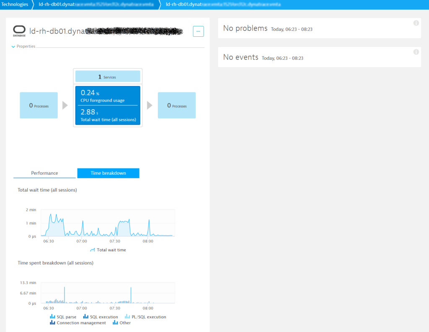Click the left 0 Processes tile

[x=39, y=105]
